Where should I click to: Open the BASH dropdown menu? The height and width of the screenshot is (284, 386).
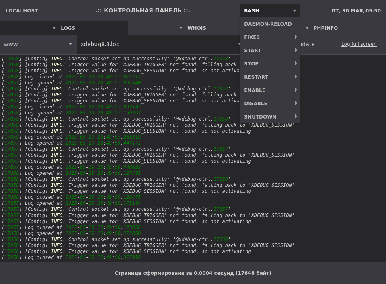coord(269,10)
